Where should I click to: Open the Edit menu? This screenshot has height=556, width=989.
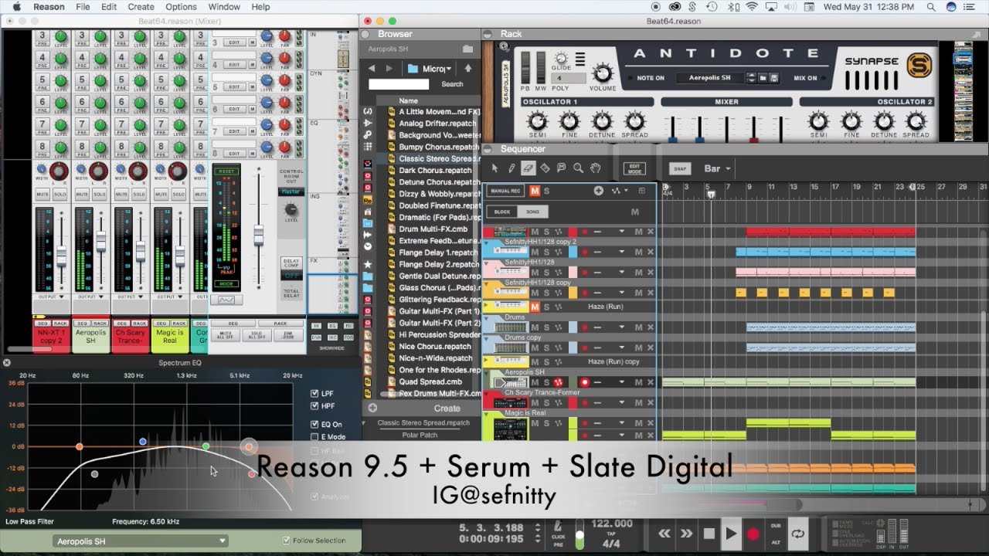point(110,7)
